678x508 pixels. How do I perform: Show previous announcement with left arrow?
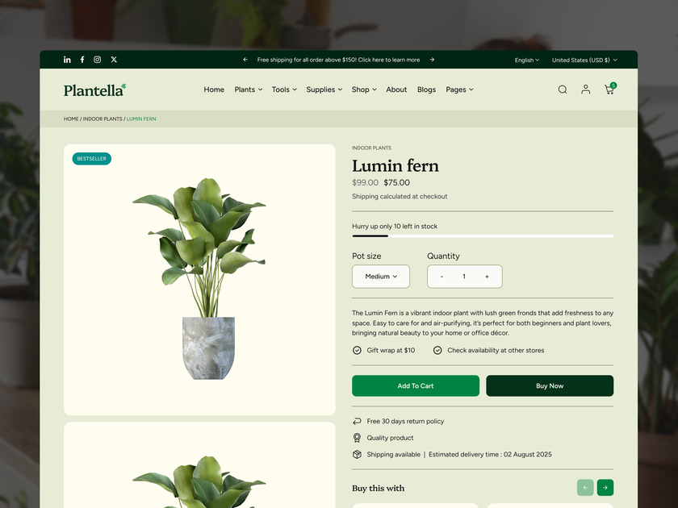pyautogui.click(x=245, y=60)
